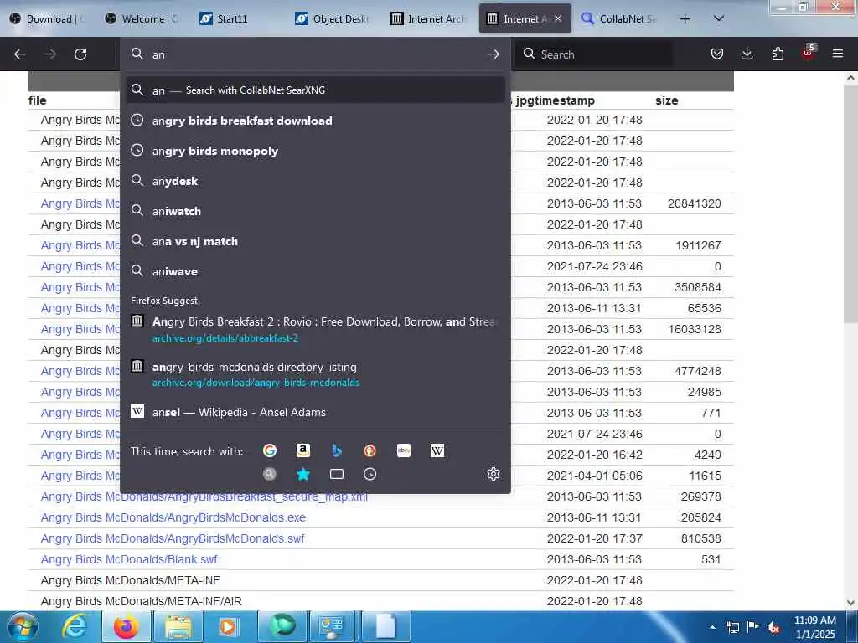The height and width of the screenshot is (643, 858).
Task: Switch to the Welcome tab
Action: pyautogui.click(x=143, y=19)
